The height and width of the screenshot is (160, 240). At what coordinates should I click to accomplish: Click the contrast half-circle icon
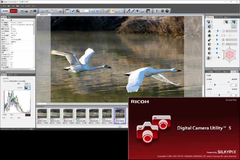click(x=209, y=44)
